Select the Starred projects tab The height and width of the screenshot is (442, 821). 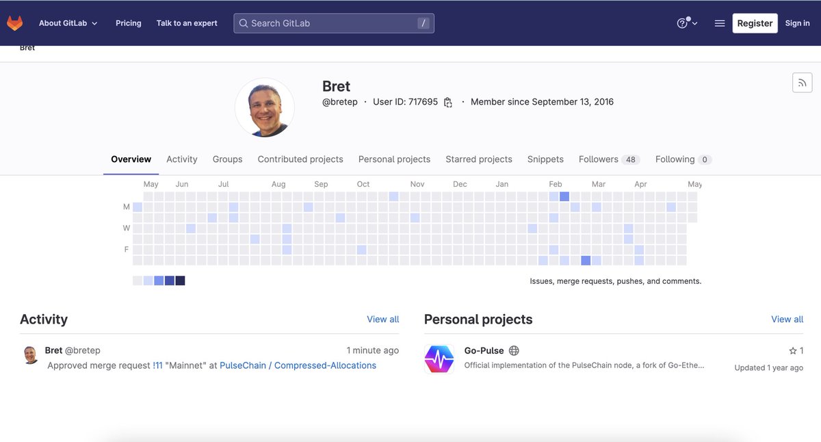[479, 159]
